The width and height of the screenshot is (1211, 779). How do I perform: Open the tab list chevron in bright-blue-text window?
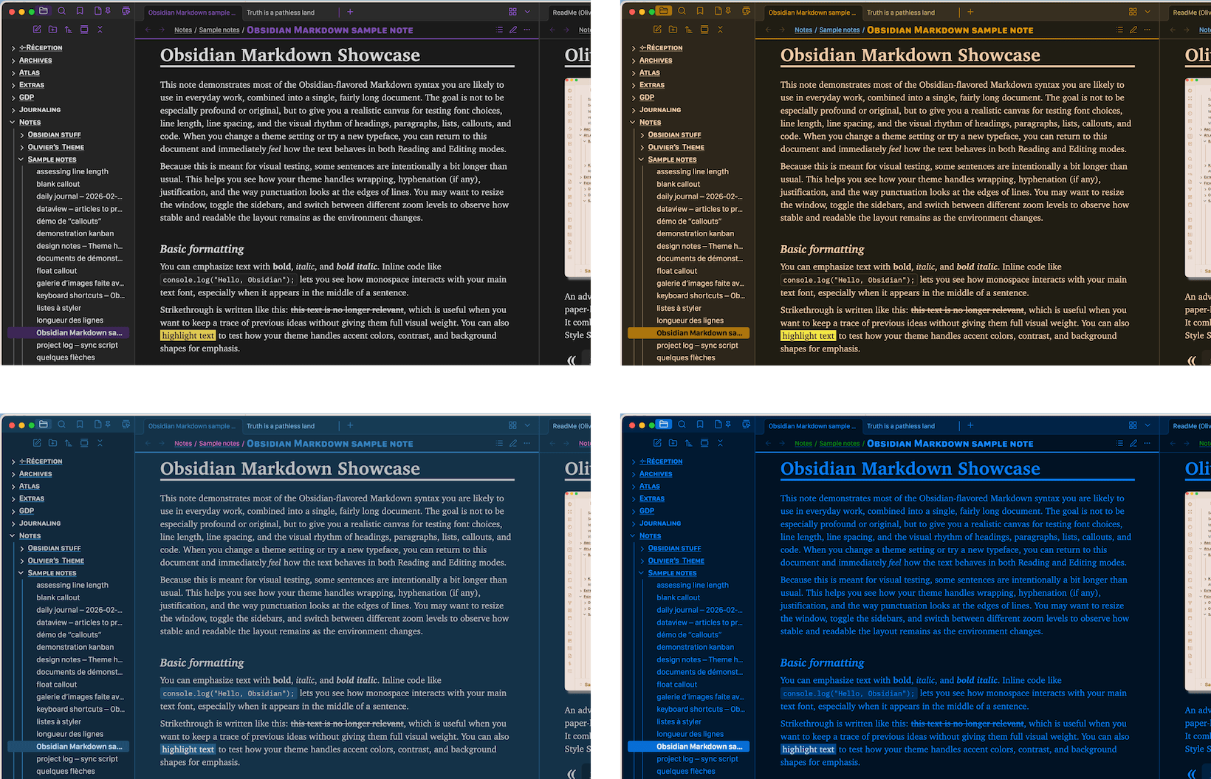pyautogui.click(x=1147, y=425)
